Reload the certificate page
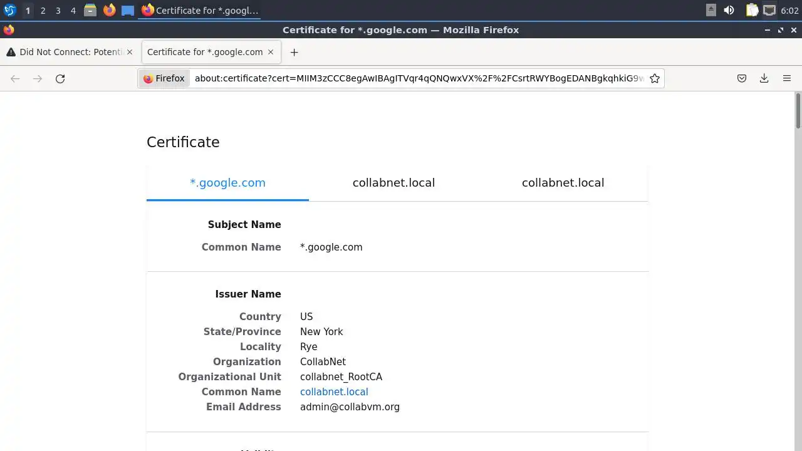Image resolution: width=802 pixels, height=451 pixels. click(x=60, y=78)
